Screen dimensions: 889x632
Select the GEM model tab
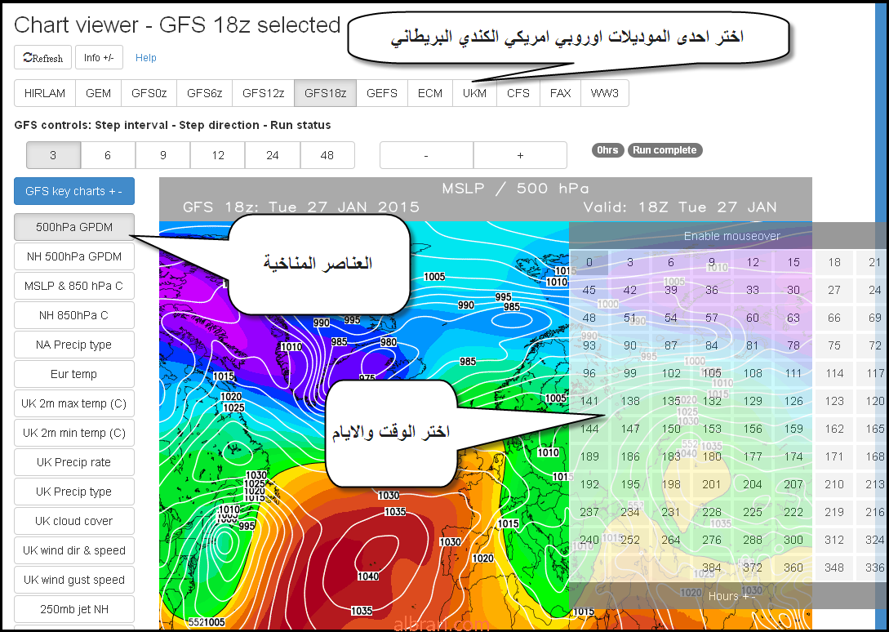[98, 93]
